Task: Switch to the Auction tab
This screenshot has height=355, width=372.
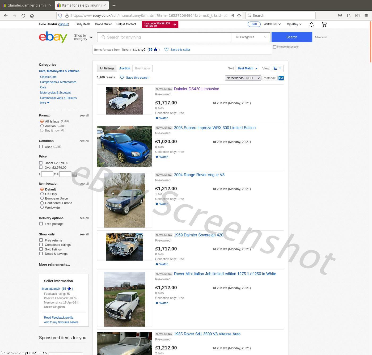Action: (x=125, y=69)
